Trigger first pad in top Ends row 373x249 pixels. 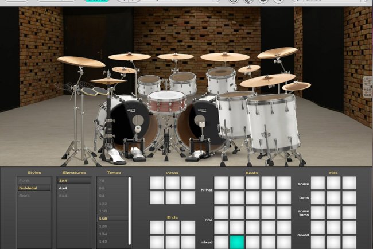point(157,227)
